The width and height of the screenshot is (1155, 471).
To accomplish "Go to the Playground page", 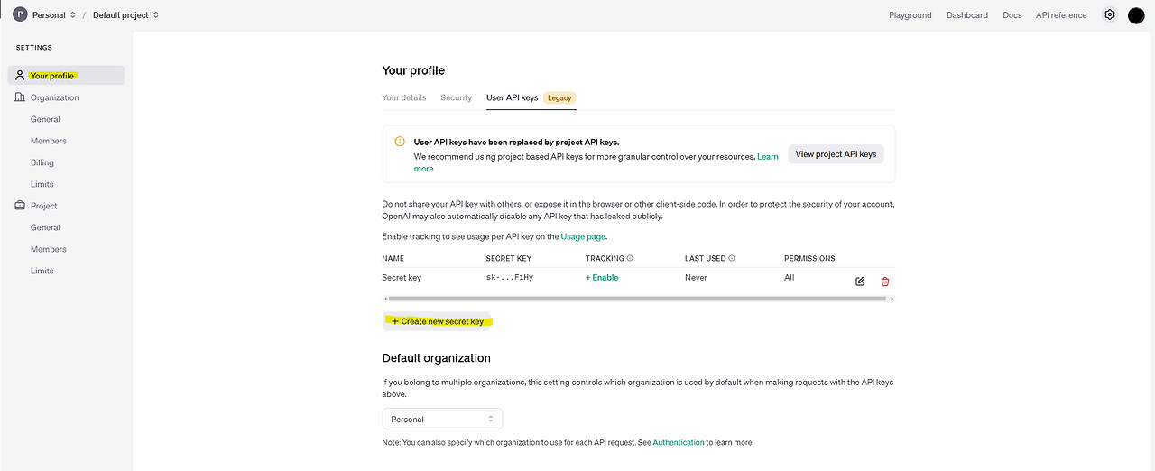I will pyautogui.click(x=910, y=15).
